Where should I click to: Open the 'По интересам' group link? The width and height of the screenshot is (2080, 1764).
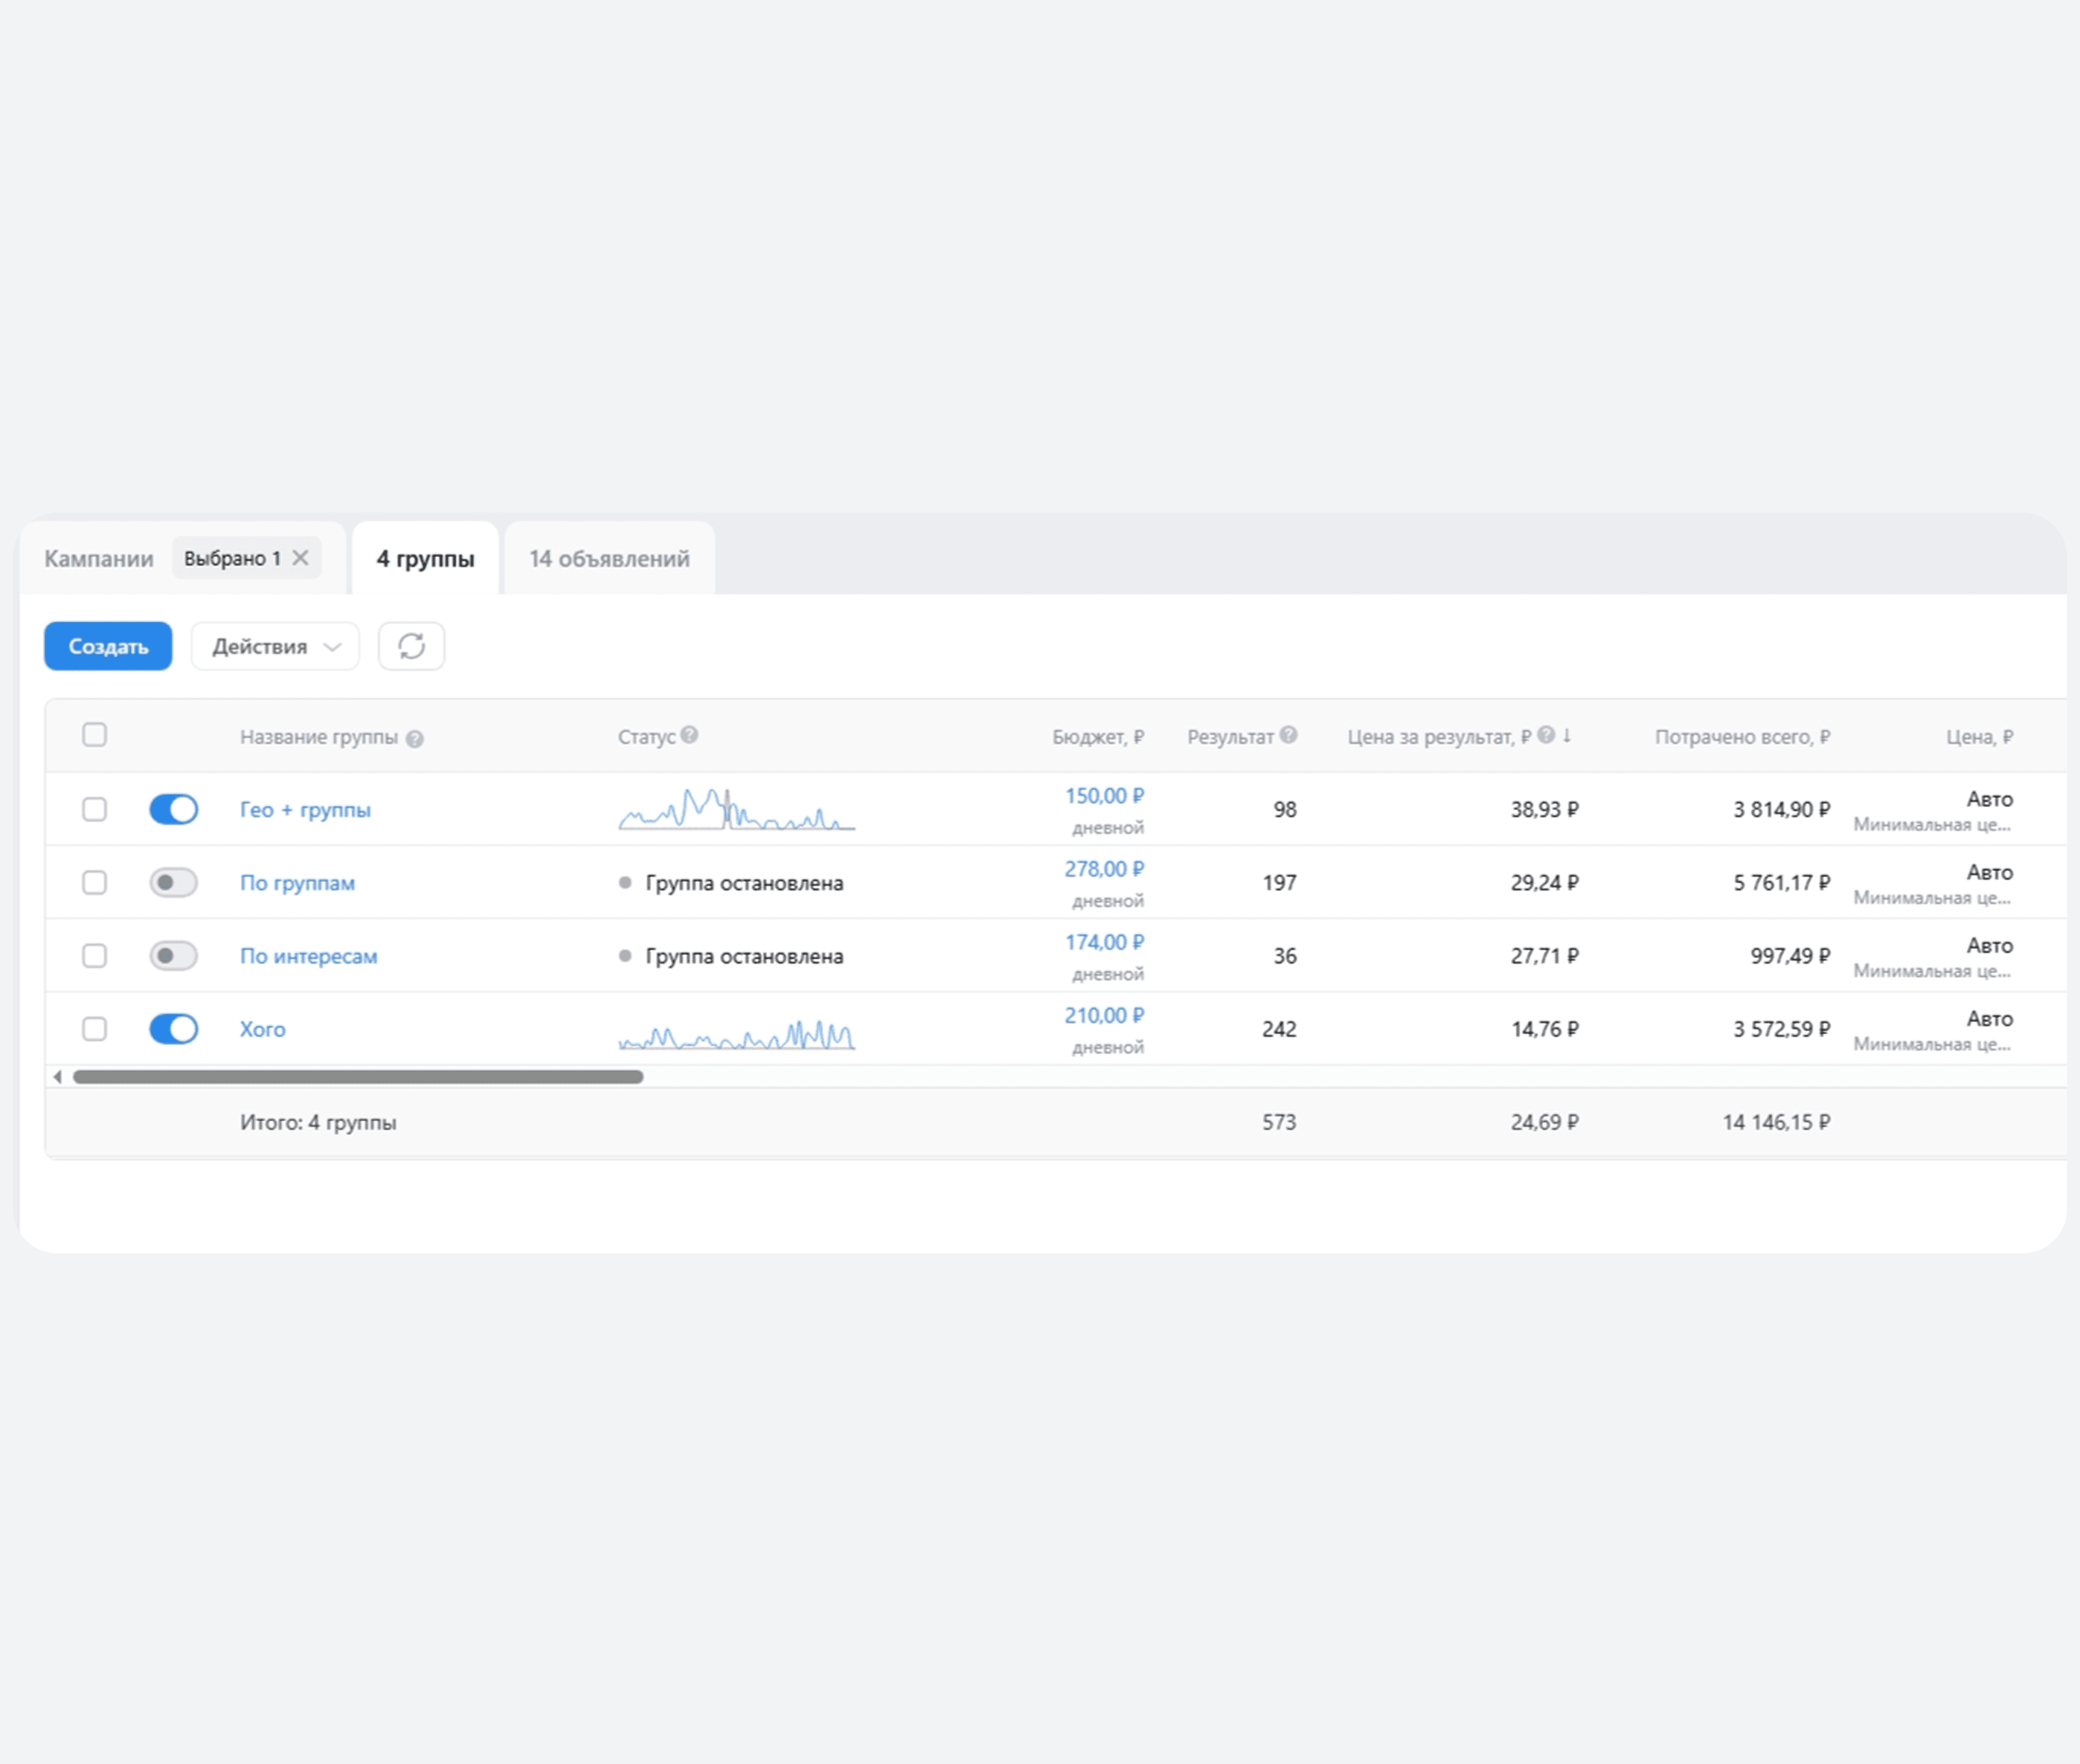pyautogui.click(x=308, y=956)
